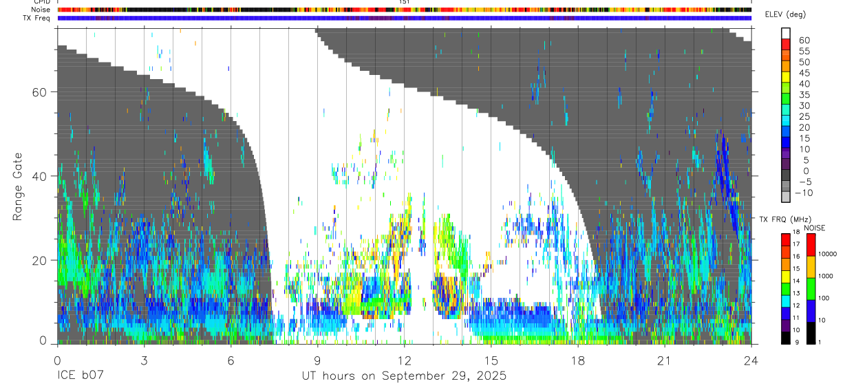Click the green ELEV swatch beside 35
This screenshot has width=845, height=390.
pyautogui.click(x=786, y=98)
